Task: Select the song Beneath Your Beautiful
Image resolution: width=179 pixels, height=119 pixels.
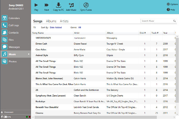Action: click(x=47, y=107)
